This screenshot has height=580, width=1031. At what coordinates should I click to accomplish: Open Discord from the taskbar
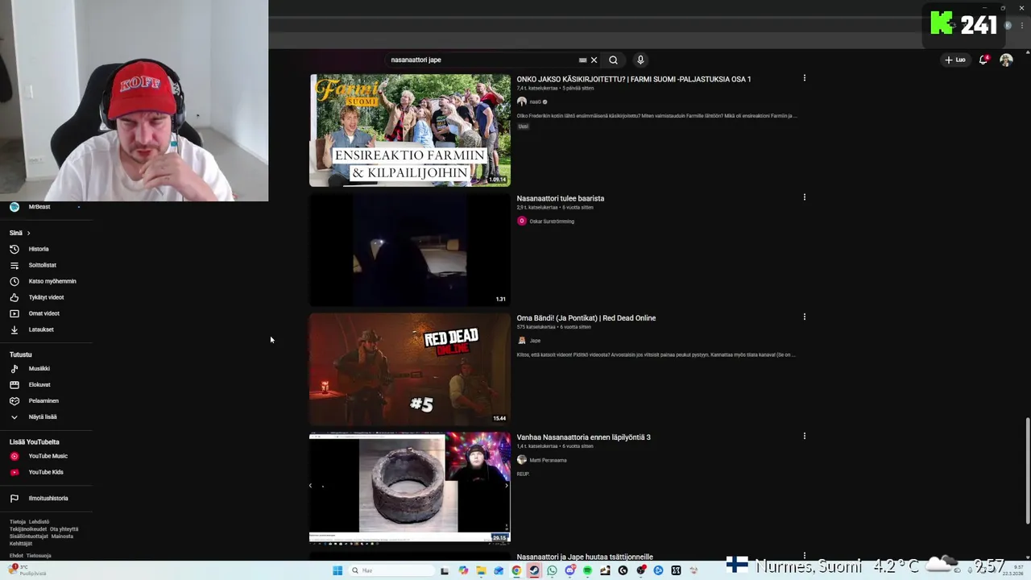569,570
